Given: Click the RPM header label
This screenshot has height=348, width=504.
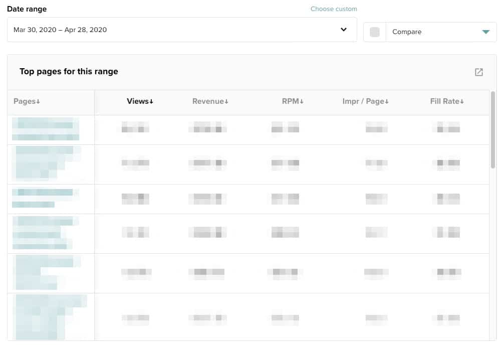Looking at the screenshot, I should coord(291,101).
